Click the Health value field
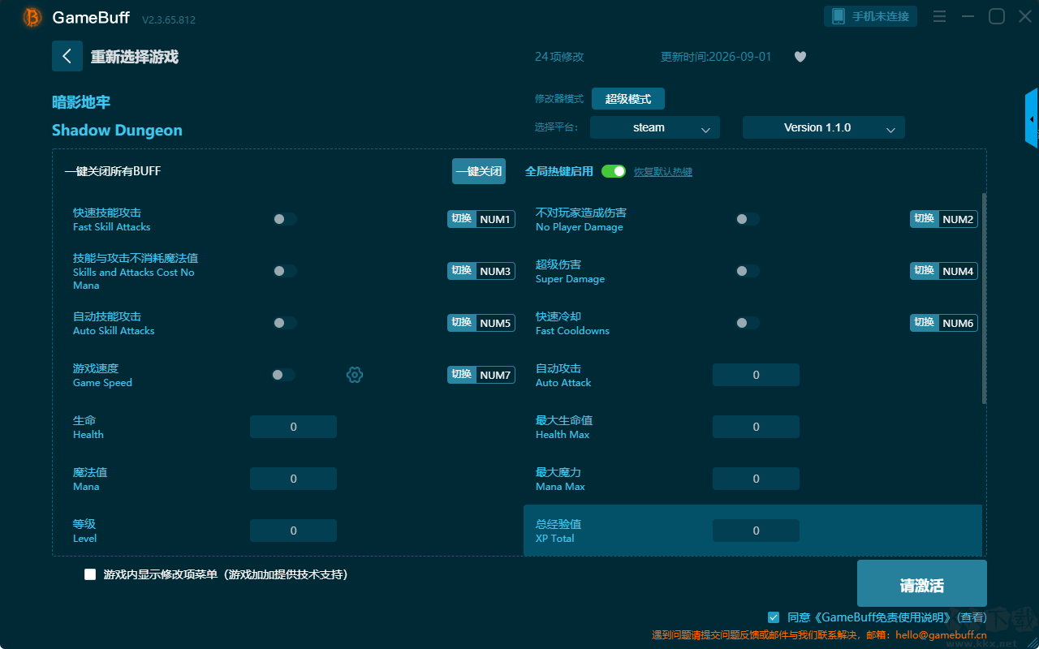 pyautogui.click(x=293, y=427)
